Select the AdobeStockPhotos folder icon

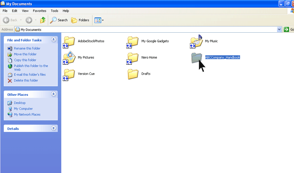click(x=69, y=42)
